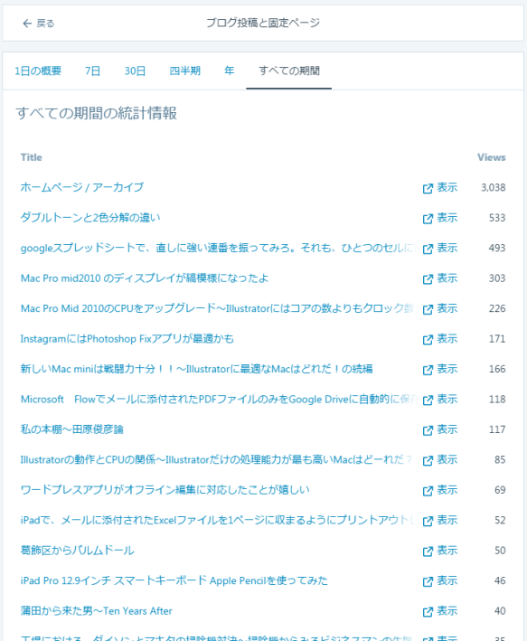Viewport: 527px width, 641px height.
Task: Open InstagramにはPhotoshop Fixアプリ post link
Action: (127, 338)
